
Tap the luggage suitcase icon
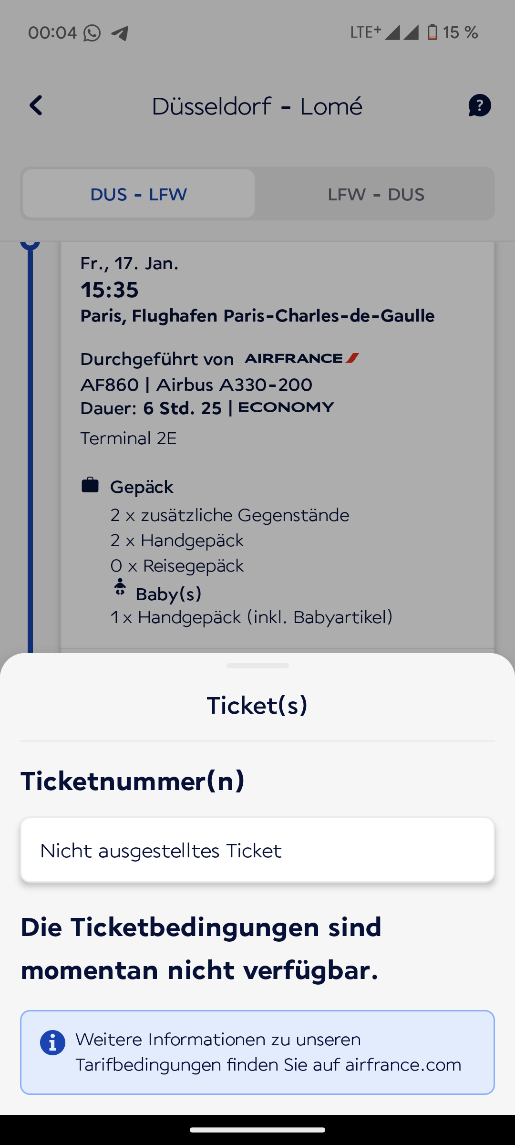tap(90, 485)
